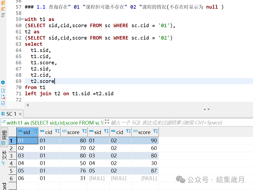Viewport: 253px width, 190px height.
Task: Switch to the 网格 grid side tab
Action: click(4, 137)
